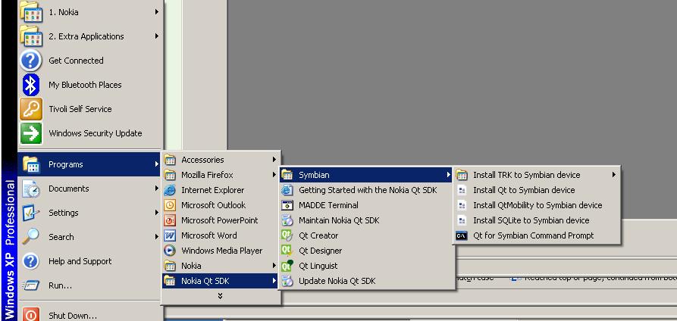Expand the Install TRK to Symbian device arrow

[613, 175]
